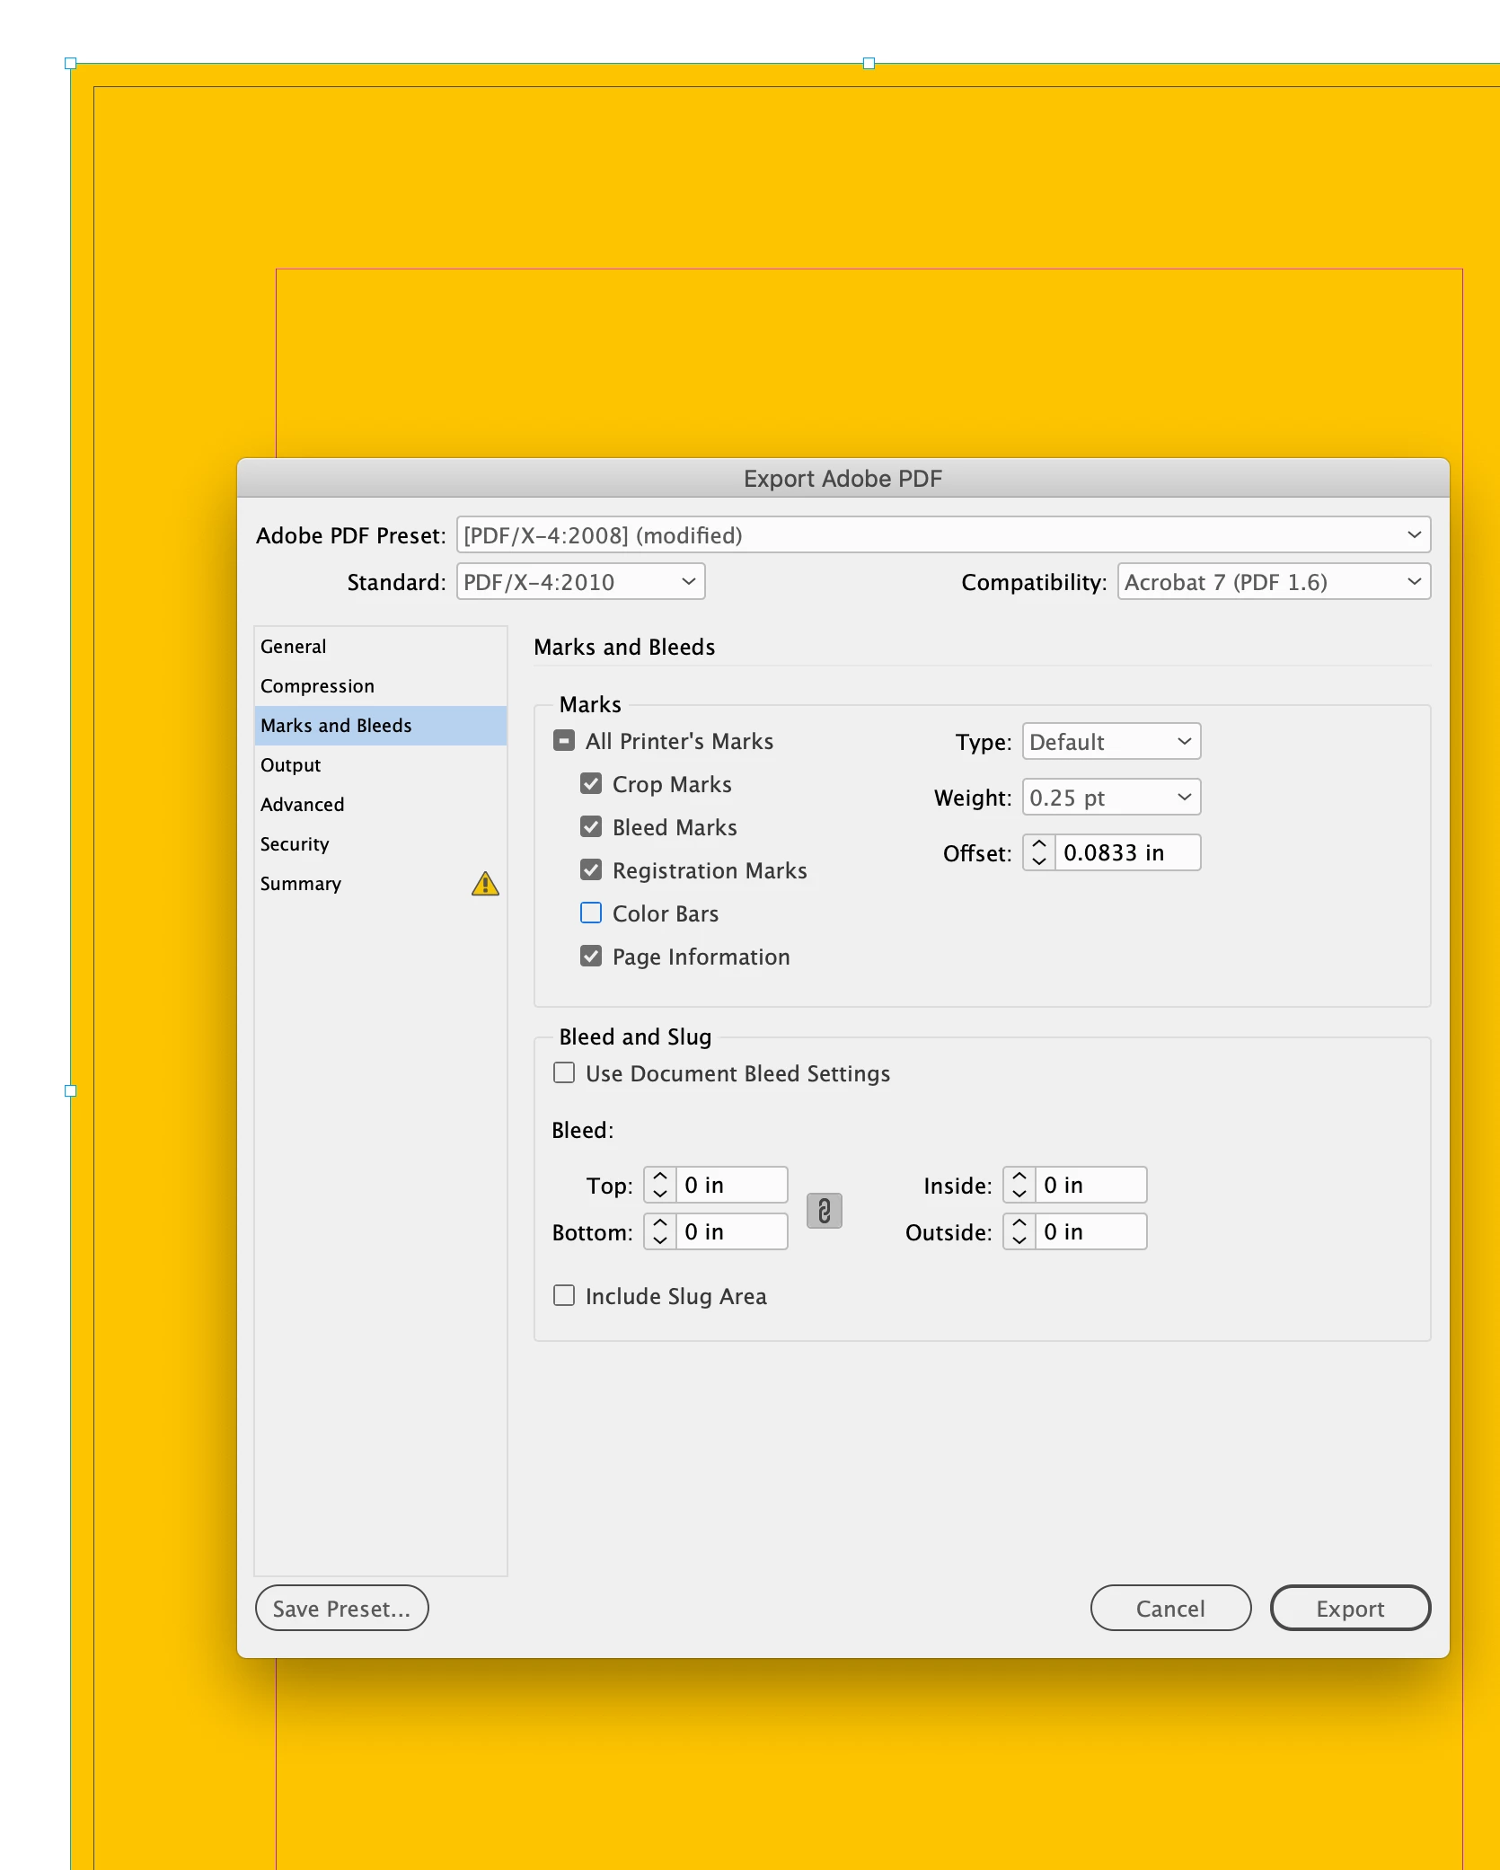Click the Summary warning triangle icon
The image size is (1500, 1870).
(x=485, y=884)
